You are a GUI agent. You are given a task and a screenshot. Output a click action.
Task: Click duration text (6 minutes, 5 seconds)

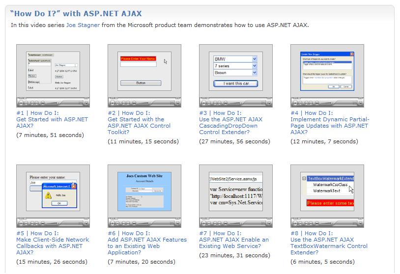point(322,262)
